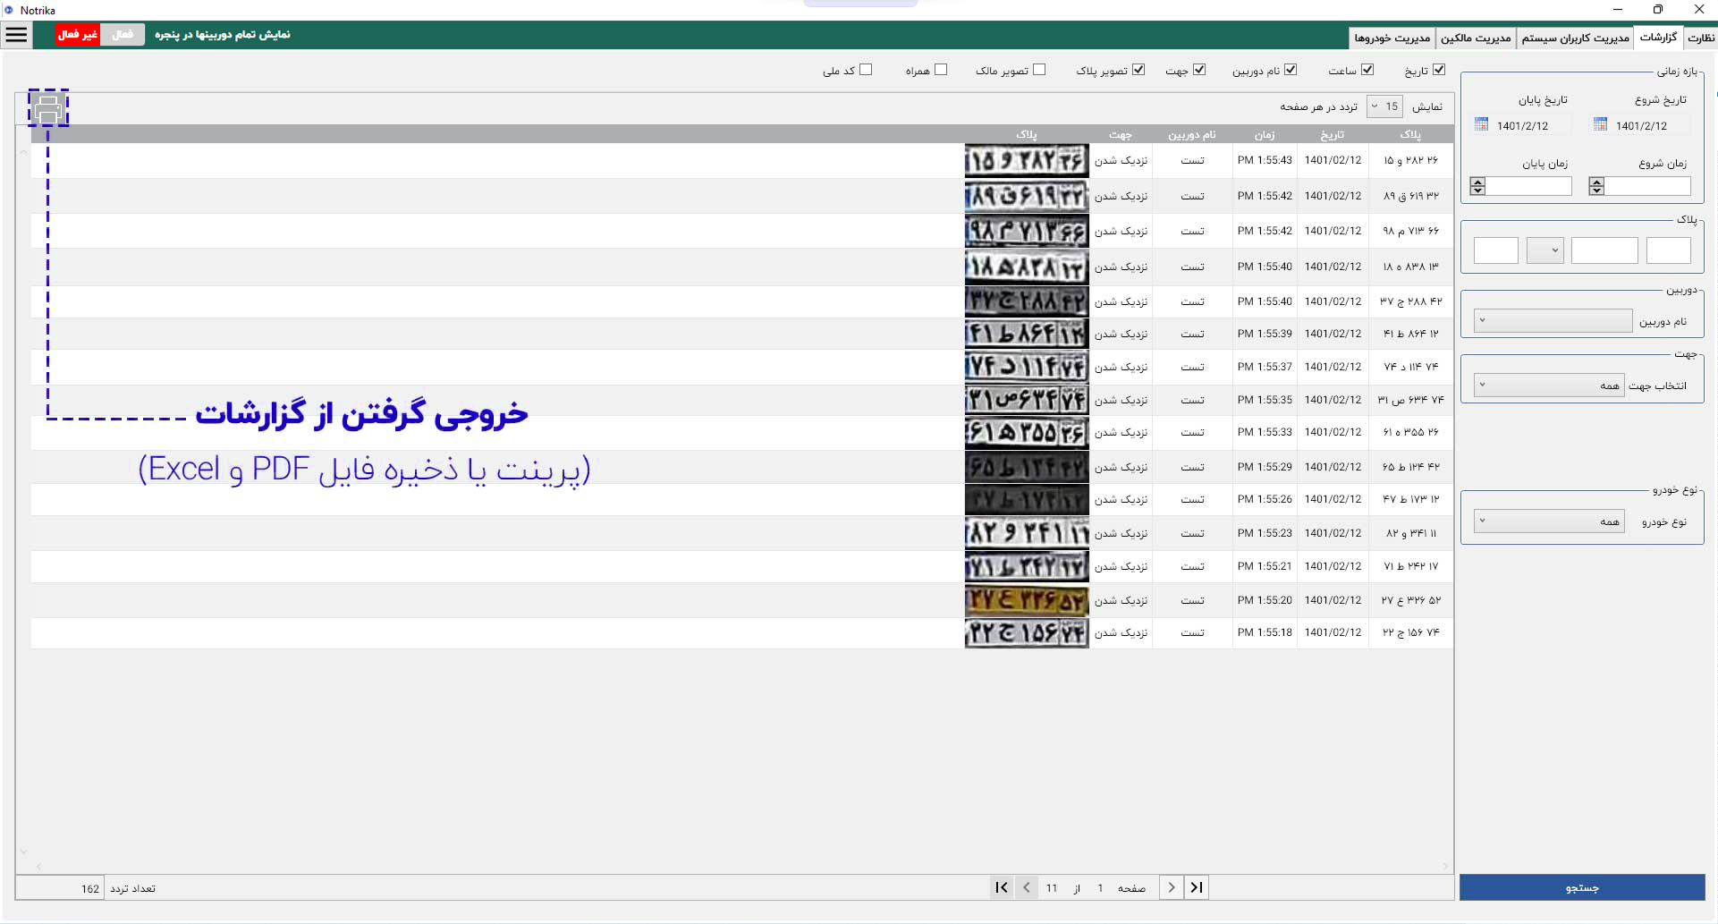Viewport: 1718px width, 924px height.
Task: Open the انتخاب جهت direction dropdown
Action: (x=1549, y=386)
